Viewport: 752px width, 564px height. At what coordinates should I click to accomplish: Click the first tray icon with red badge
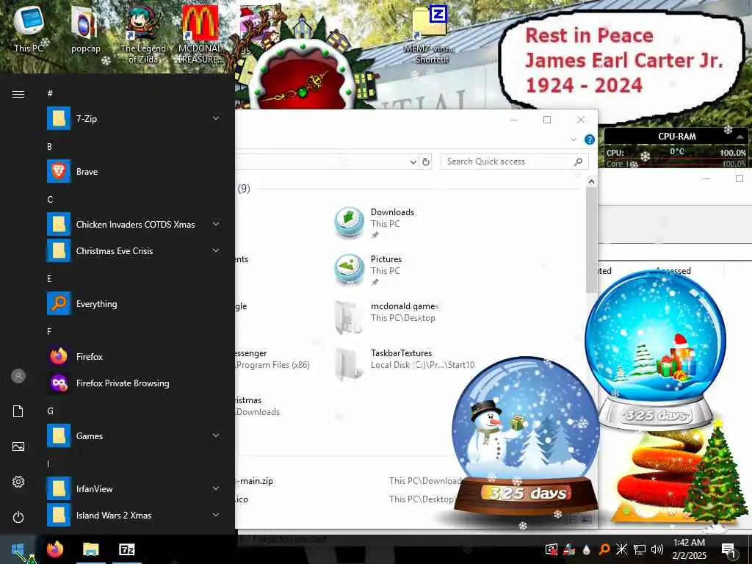(x=552, y=549)
